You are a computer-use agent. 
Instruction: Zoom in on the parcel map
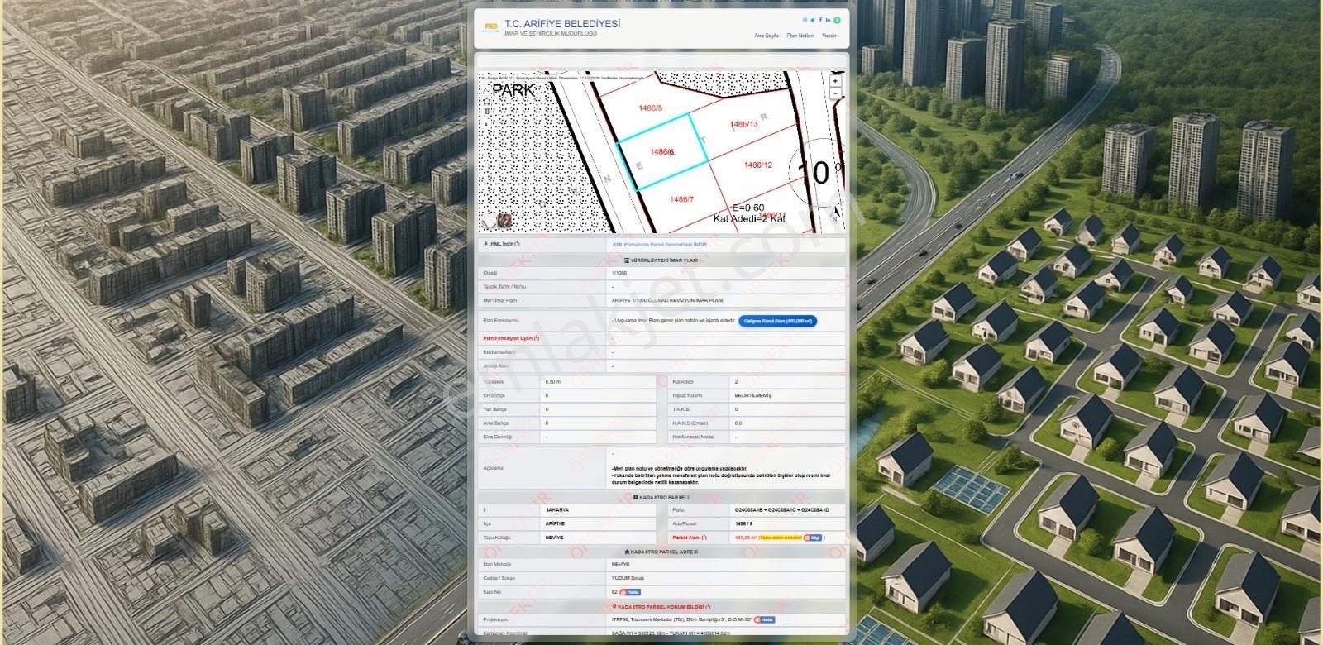click(835, 81)
